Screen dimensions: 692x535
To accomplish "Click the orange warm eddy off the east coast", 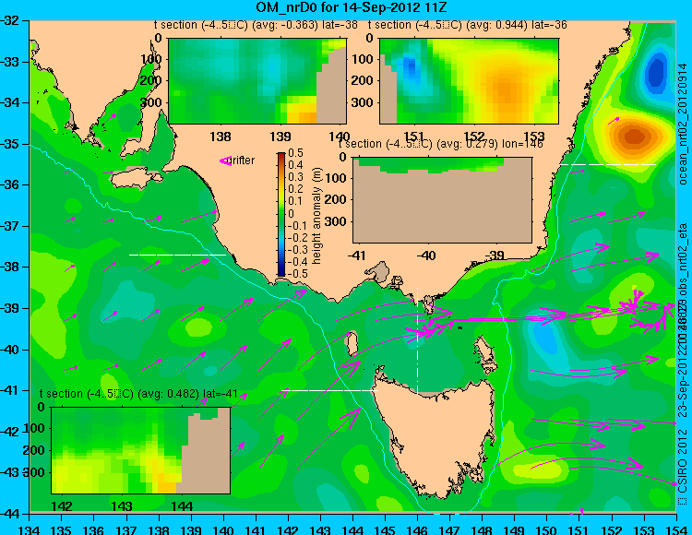I will pyautogui.click(x=634, y=136).
